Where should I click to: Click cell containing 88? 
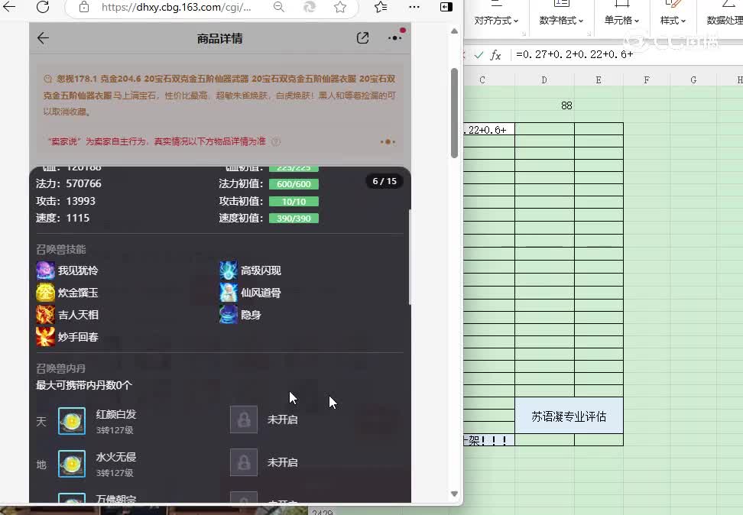(x=544, y=105)
